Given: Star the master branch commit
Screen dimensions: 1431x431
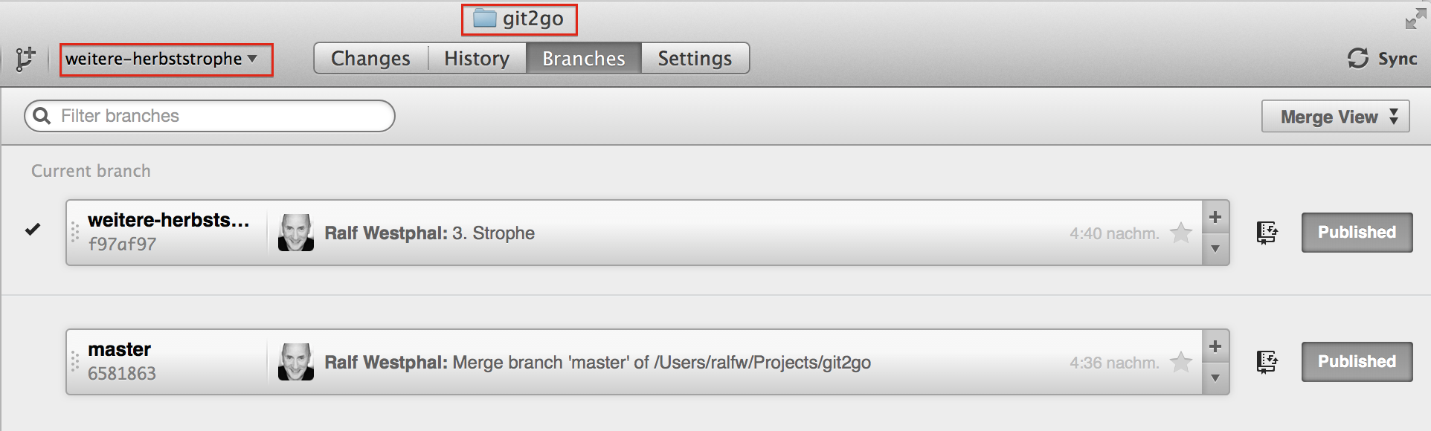Looking at the screenshot, I should [1181, 362].
